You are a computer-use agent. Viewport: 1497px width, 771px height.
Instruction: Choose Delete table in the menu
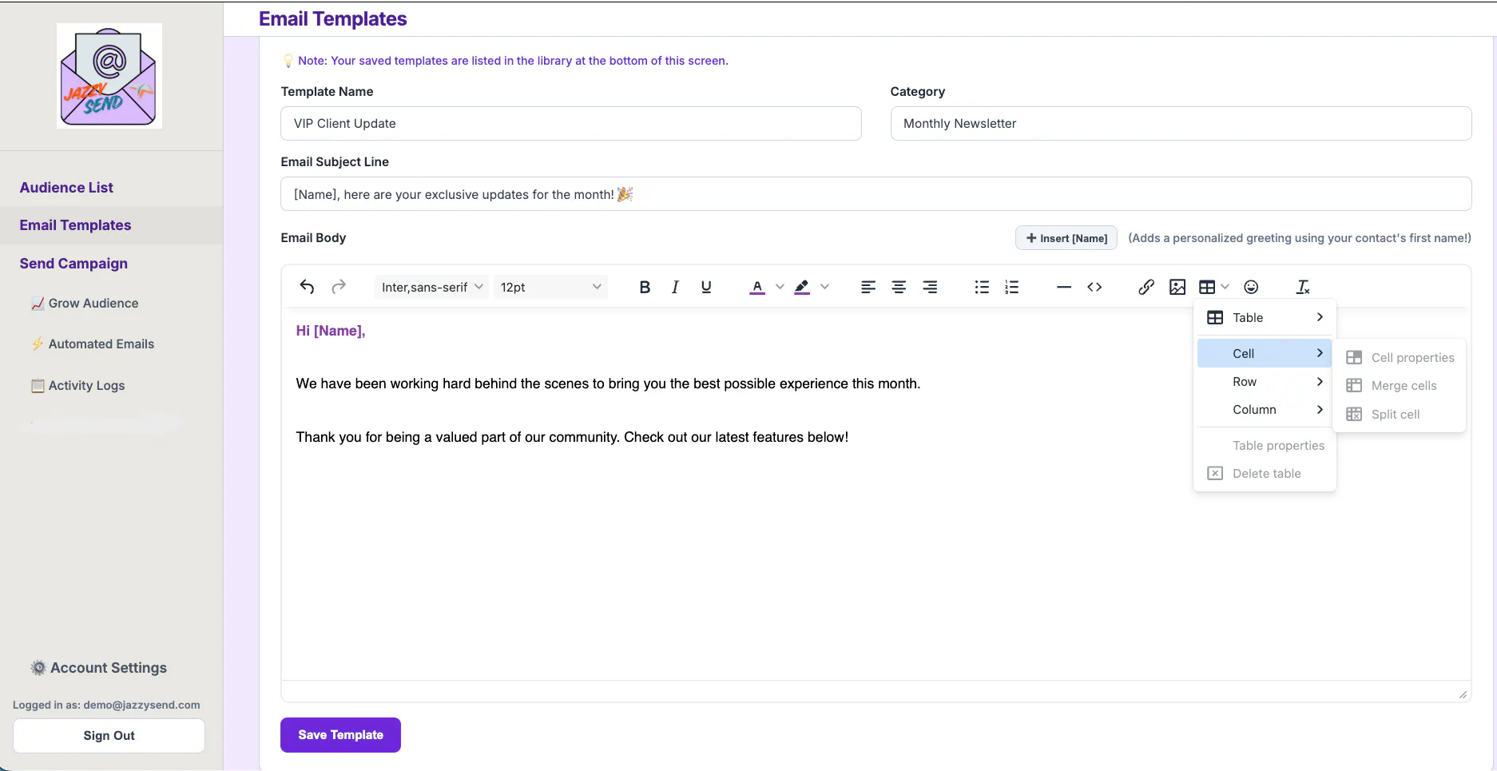[x=1265, y=474]
